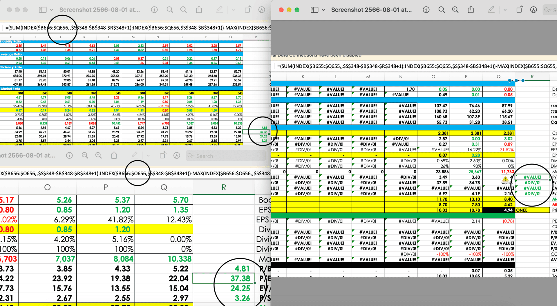The width and height of the screenshot is (557, 306).
Task: Rotate the image in the right Preview window
Action: (x=520, y=10)
